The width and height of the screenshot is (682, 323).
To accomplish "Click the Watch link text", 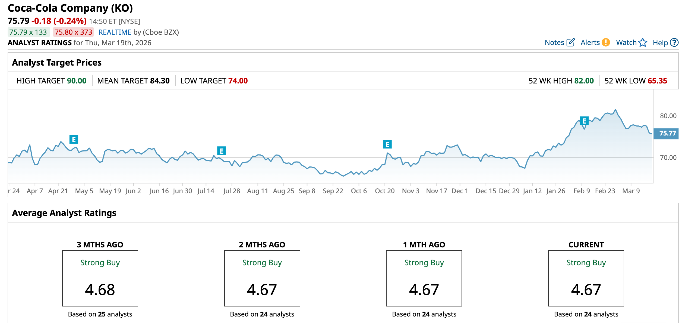I will 626,43.
